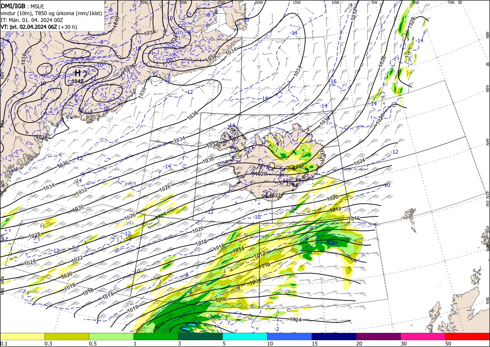490x347 pixels.
Task: Click the cyan 5–10 mm legend swatch
Action: click(245, 336)
